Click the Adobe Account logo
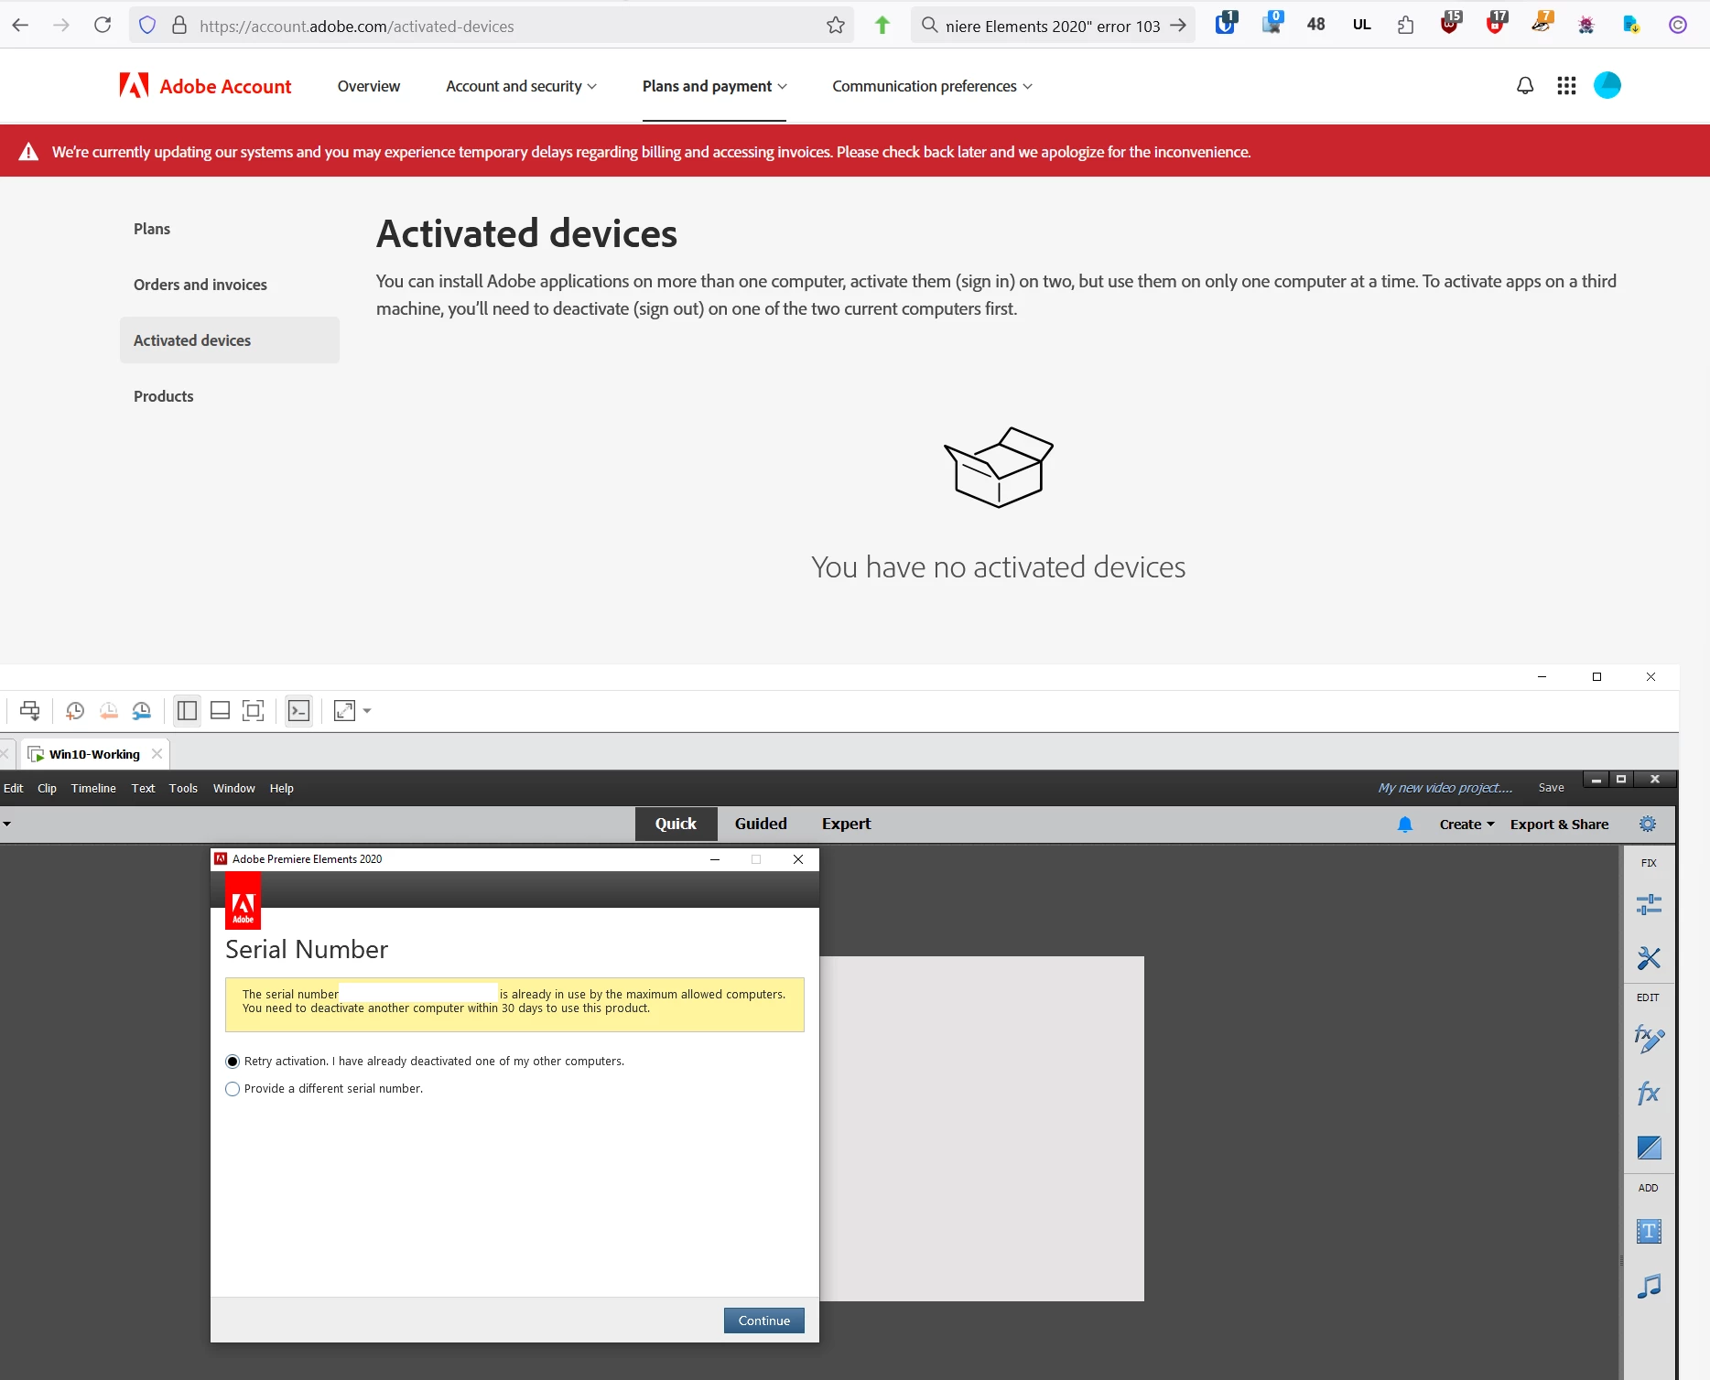Viewport: 1710px width, 1380px height. (205, 86)
